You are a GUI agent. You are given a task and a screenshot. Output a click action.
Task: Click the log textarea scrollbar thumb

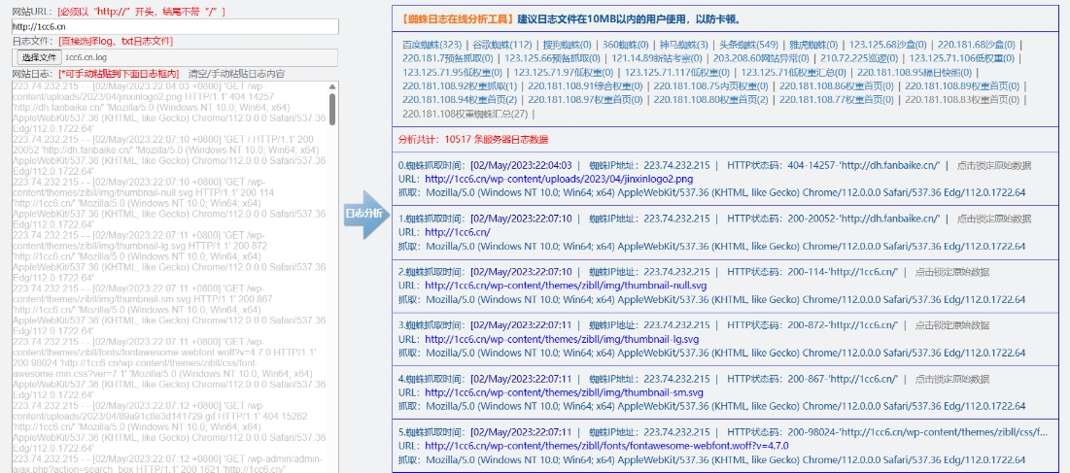[x=332, y=109]
